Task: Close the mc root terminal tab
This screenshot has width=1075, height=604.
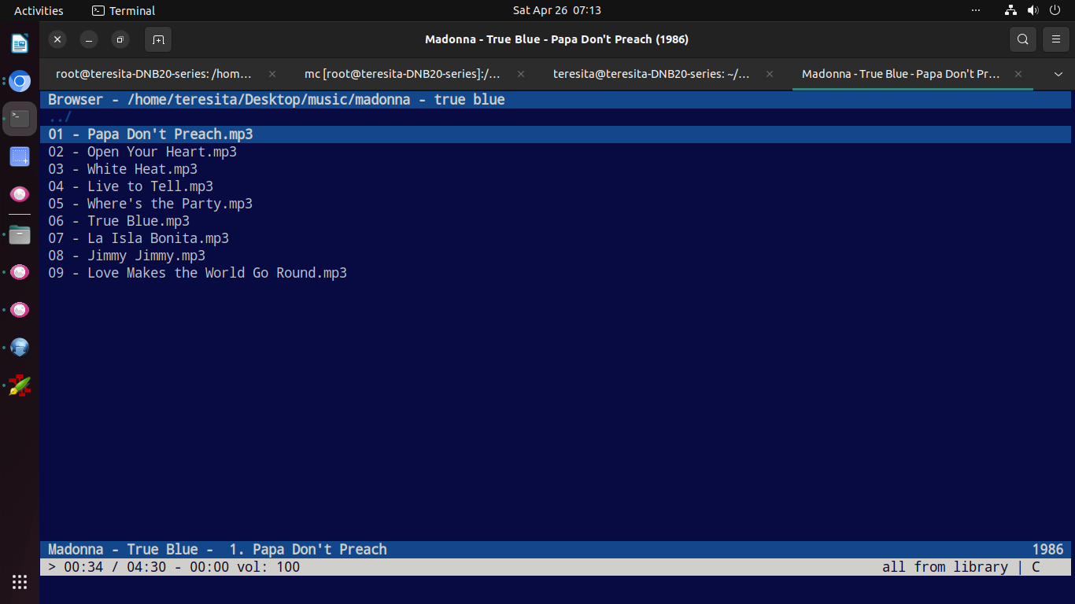Action: tap(521, 74)
